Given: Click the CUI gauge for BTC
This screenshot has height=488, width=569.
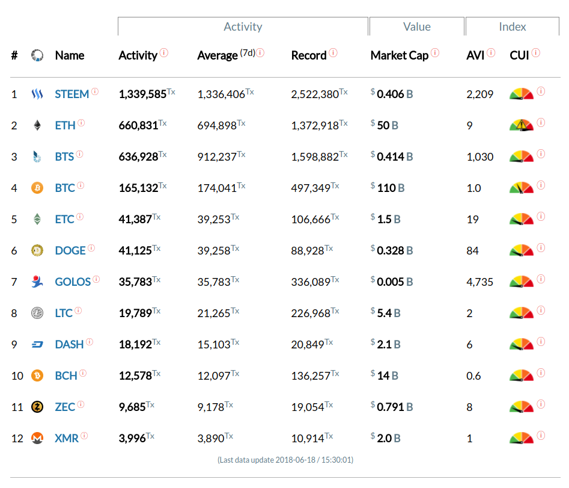Looking at the screenshot, I should (522, 188).
